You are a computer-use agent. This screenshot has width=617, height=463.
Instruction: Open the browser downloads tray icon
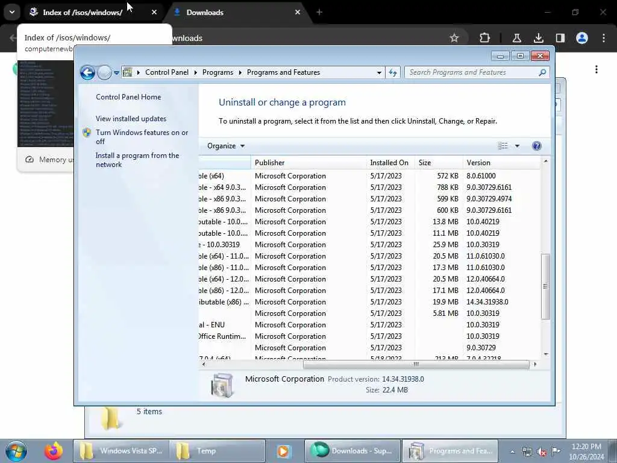point(538,38)
